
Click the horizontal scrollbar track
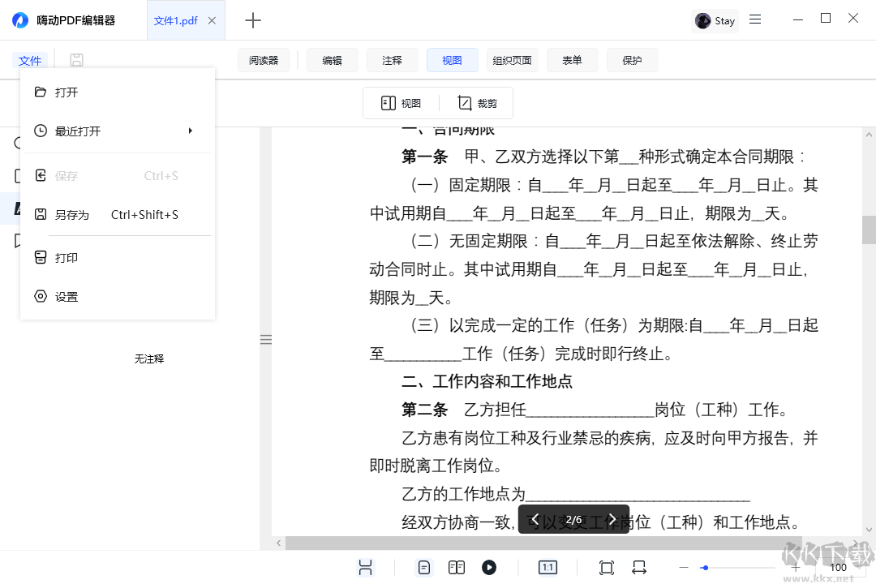[x=543, y=543]
